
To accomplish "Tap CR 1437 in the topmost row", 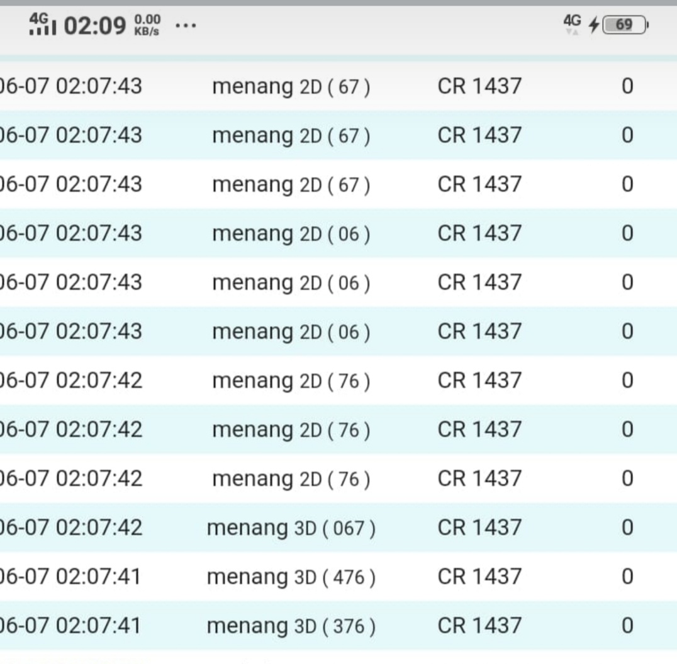I will coord(479,86).
